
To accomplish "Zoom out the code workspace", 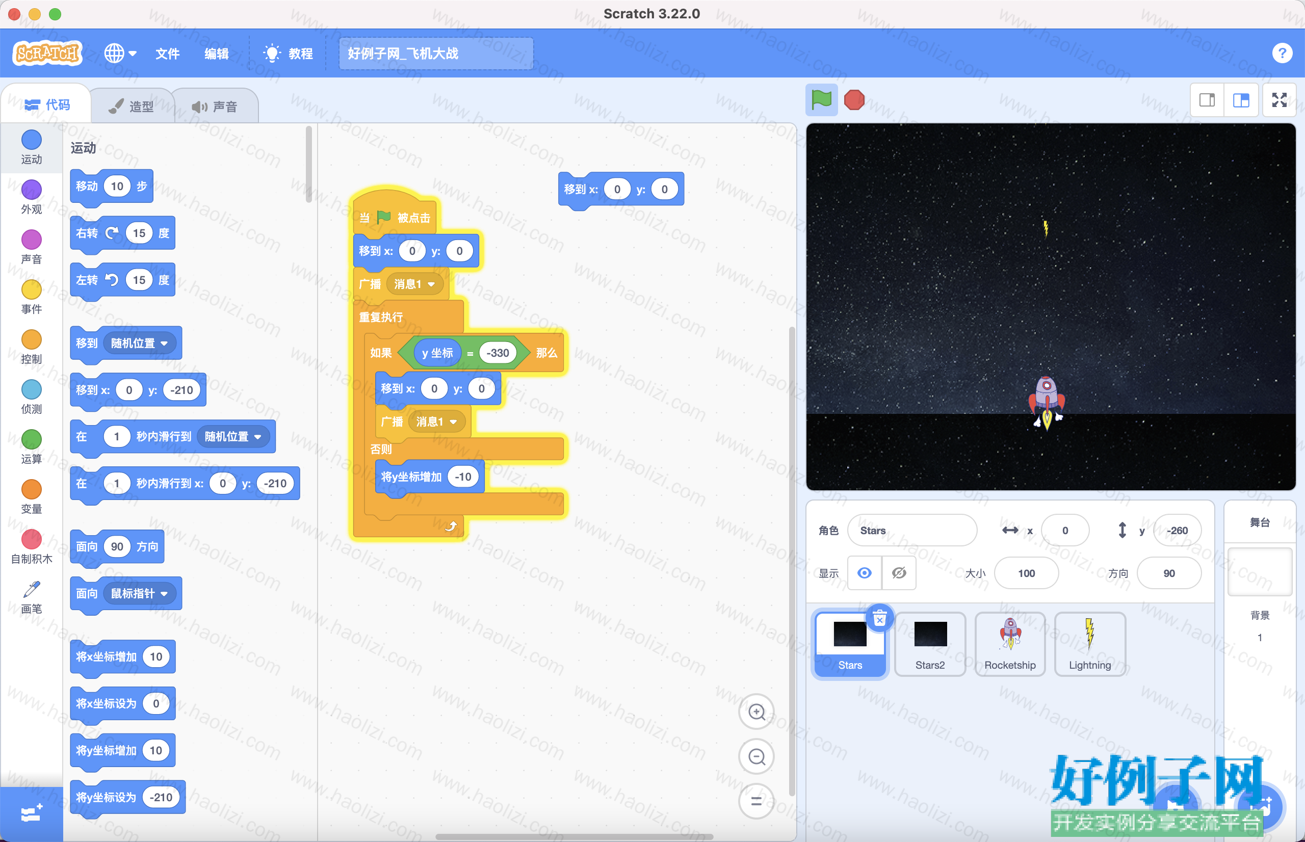I will tap(756, 757).
